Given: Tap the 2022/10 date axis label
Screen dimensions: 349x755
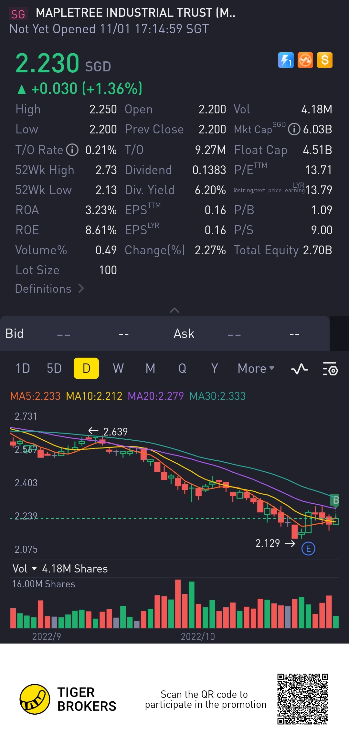Looking at the screenshot, I should [x=198, y=636].
